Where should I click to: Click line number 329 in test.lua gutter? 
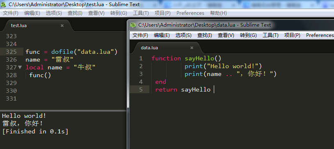point(11,83)
